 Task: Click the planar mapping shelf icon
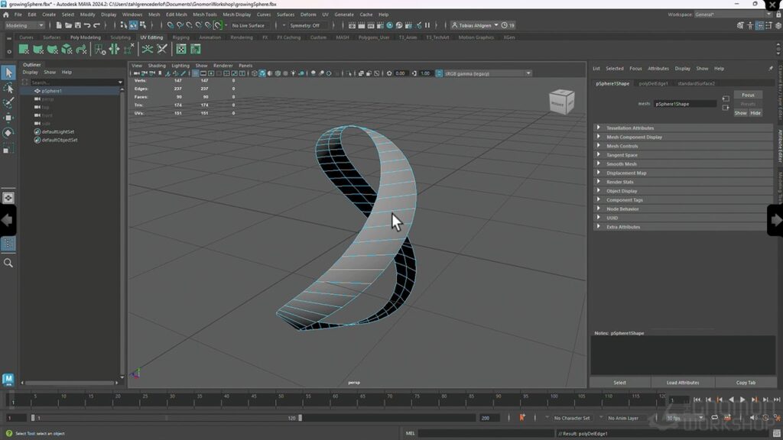(24, 49)
